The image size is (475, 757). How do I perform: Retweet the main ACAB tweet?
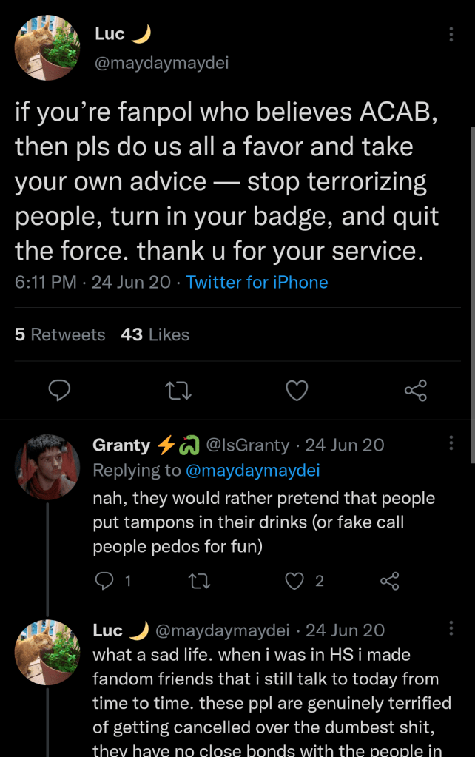[x=178, y=391]
